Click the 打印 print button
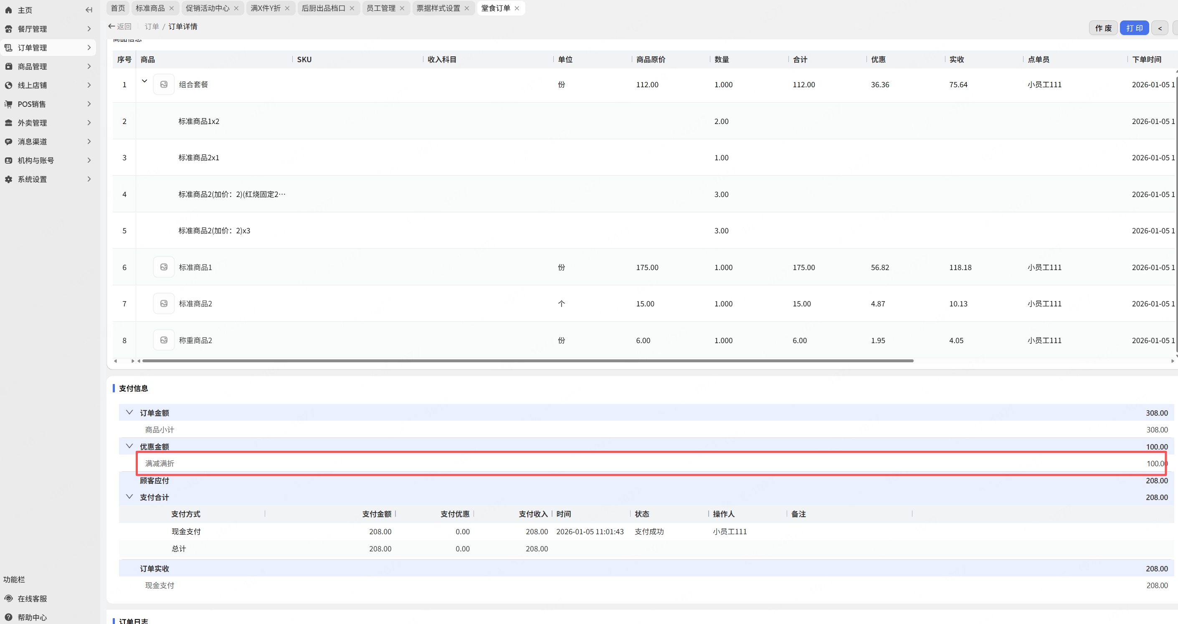Screen dimensions: 1178x624 click(x=1134, y=28)
